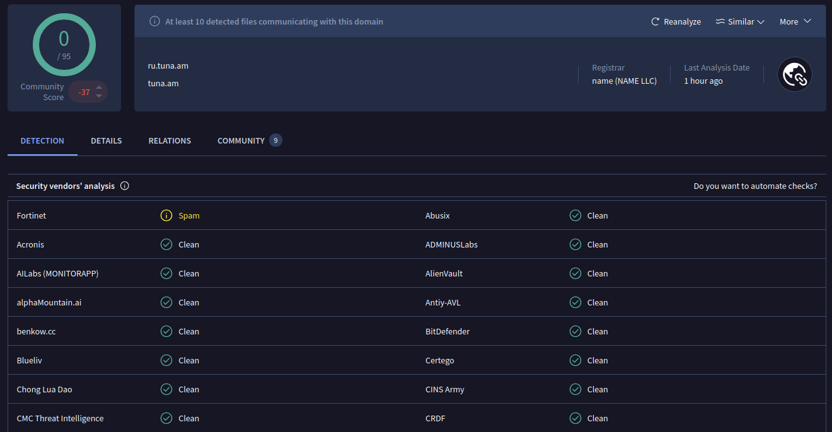The height and width of the screenshot is (432, 832).
Task: Click the Reanalyze refresh icon
Action: tap(656, 21)
